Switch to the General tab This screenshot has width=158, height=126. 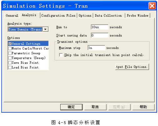pyautogui.click(x=12, y=16)
